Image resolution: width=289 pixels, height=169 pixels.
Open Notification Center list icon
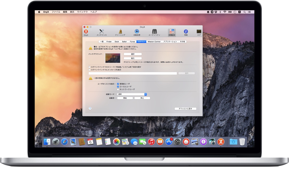click(x=249, y=12)
